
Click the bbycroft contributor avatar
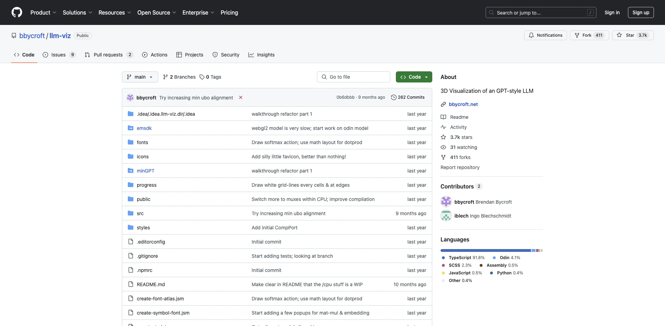(x=446, y=202)
